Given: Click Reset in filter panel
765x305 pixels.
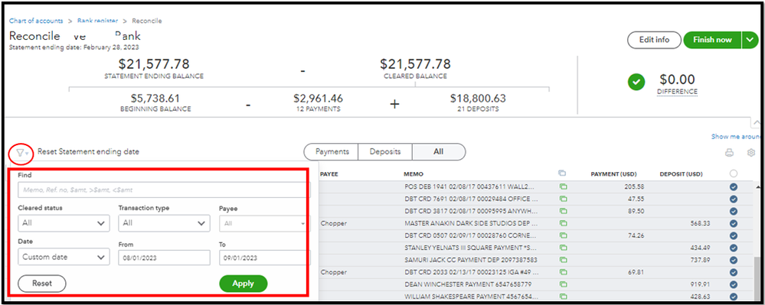Looking at the screenshot, I should [42, 283].
